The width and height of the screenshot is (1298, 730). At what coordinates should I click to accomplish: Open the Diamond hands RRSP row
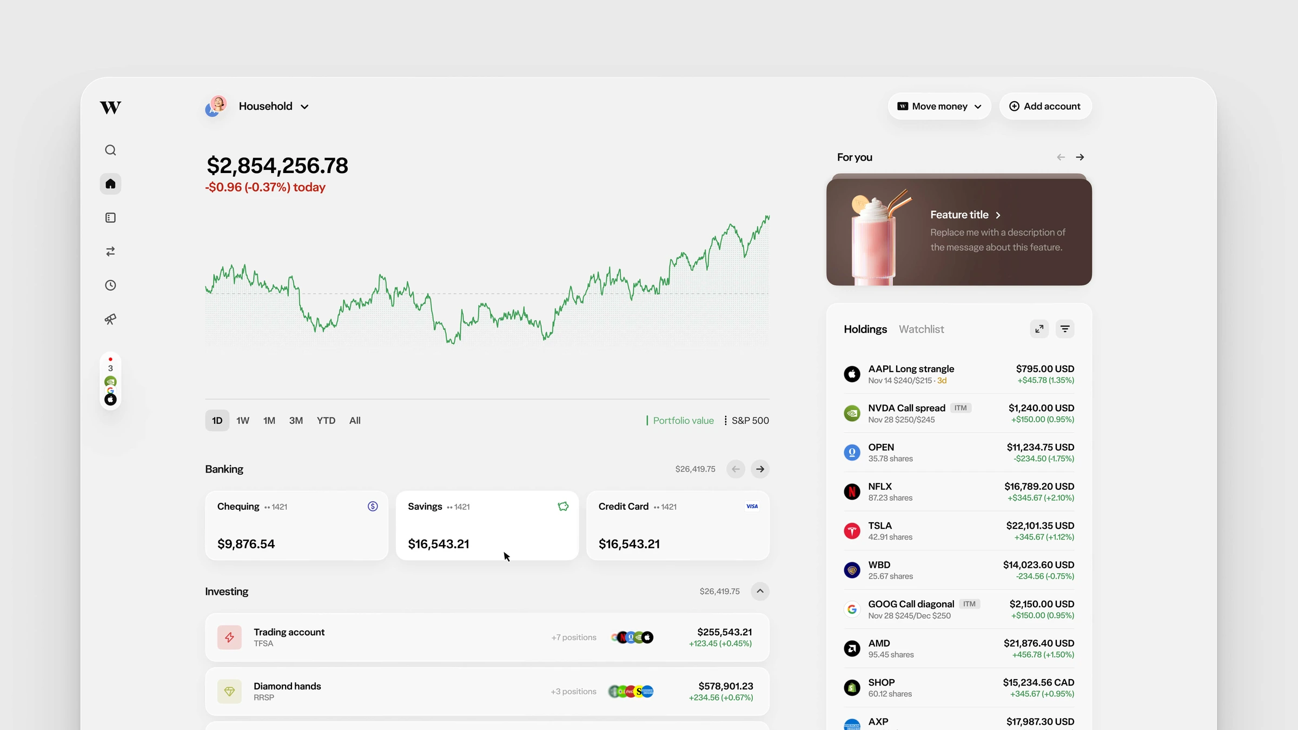point(487,692)
